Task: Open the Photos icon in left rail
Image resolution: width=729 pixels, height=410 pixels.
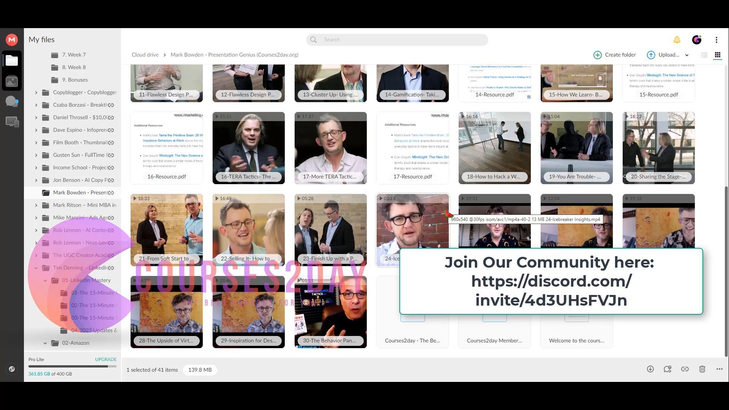Action: click(x=12, y=81)
